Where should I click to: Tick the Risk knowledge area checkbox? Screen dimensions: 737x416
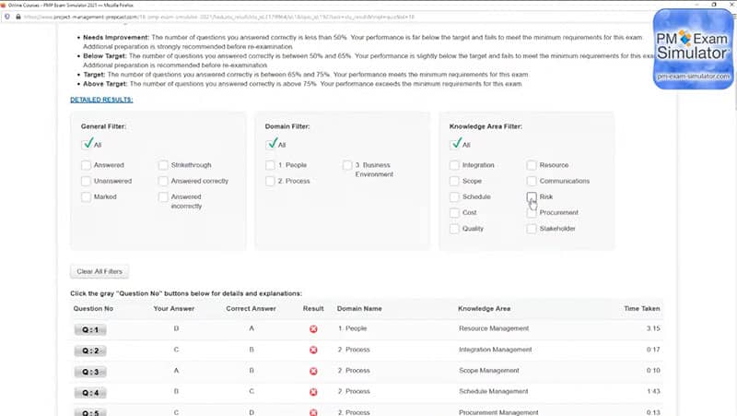[532, 196]
